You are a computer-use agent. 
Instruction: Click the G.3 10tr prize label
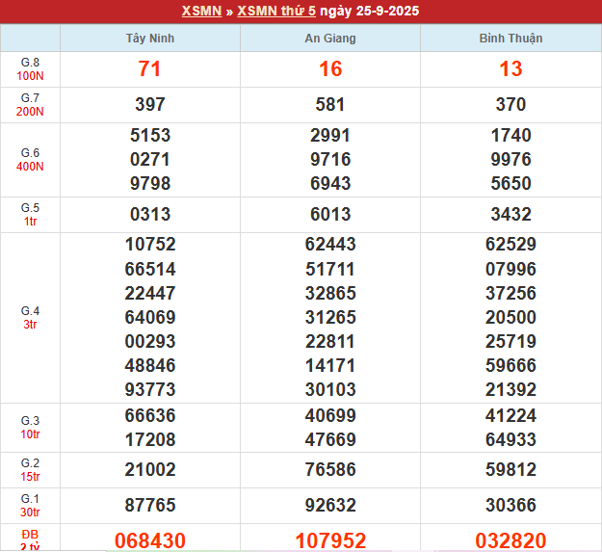click(x=30, y=428)
